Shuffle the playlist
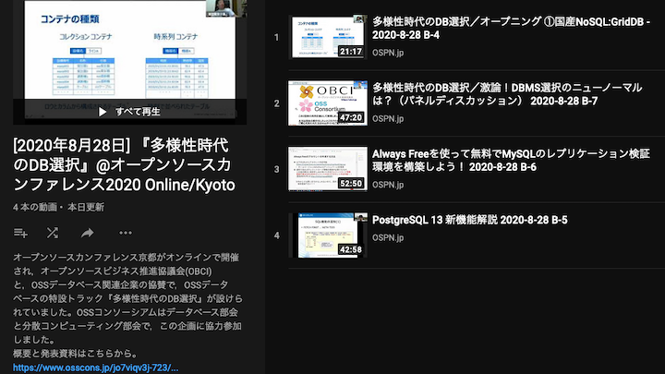665x374 pixels. tap(53, 233)
